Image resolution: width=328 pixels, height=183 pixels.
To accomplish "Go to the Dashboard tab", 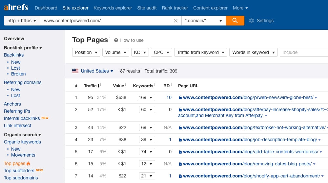I will click(x=46, y=8).
